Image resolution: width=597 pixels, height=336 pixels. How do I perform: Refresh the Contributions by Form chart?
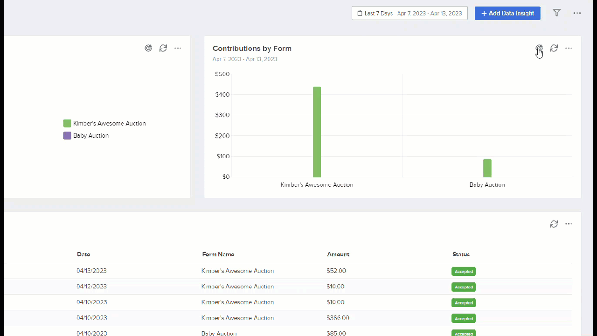[554, 48]
